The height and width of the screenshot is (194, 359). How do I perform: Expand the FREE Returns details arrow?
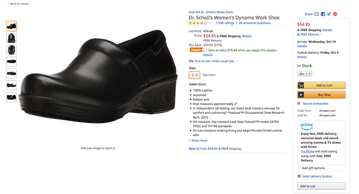tap(321, 34)
